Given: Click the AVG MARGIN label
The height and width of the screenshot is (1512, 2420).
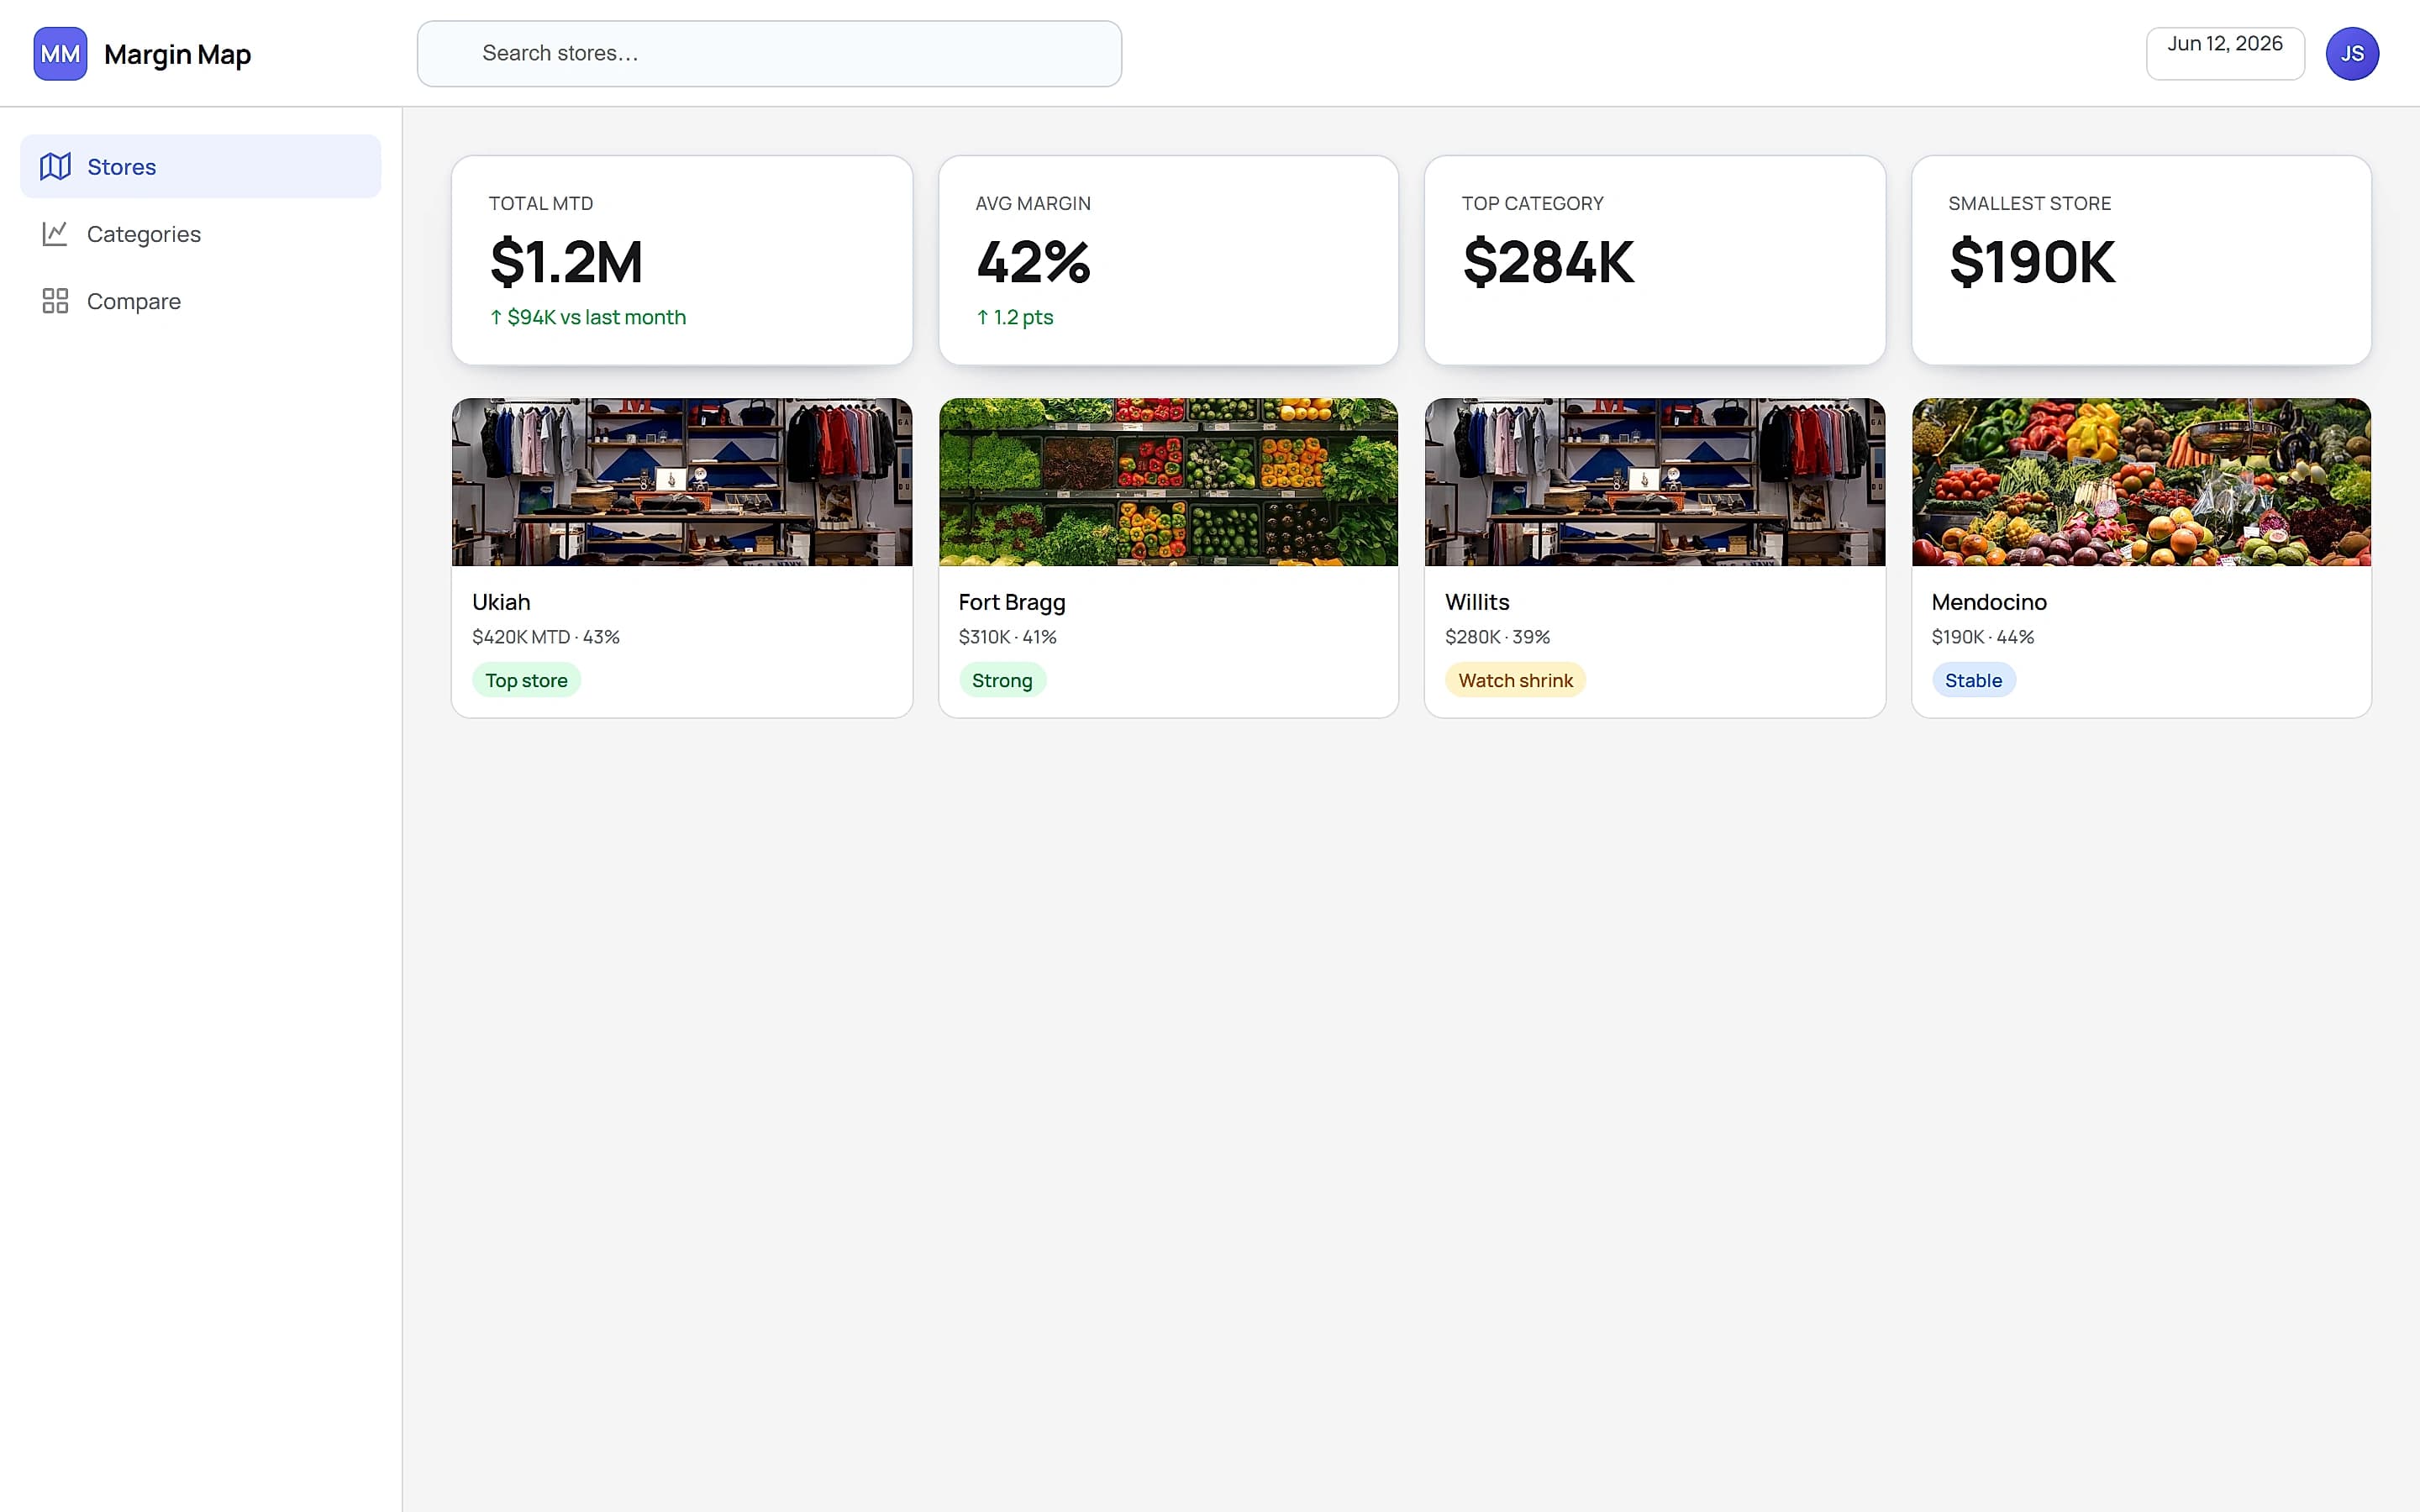Looking at the screenshot, I should tap(1033, 203).
